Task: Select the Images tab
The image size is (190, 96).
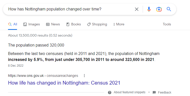Action: pyautogui.click(x=32, y=24)
